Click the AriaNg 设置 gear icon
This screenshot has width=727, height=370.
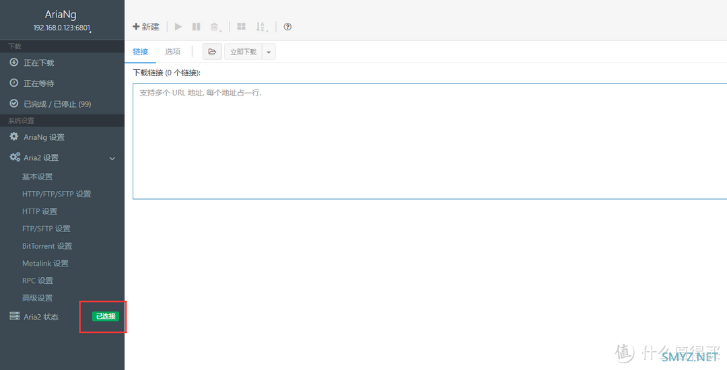click(14, 137)
